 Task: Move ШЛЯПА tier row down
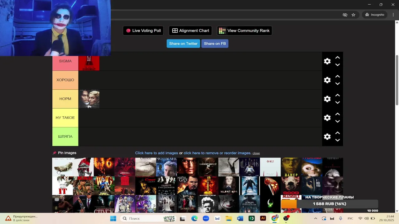337,140
